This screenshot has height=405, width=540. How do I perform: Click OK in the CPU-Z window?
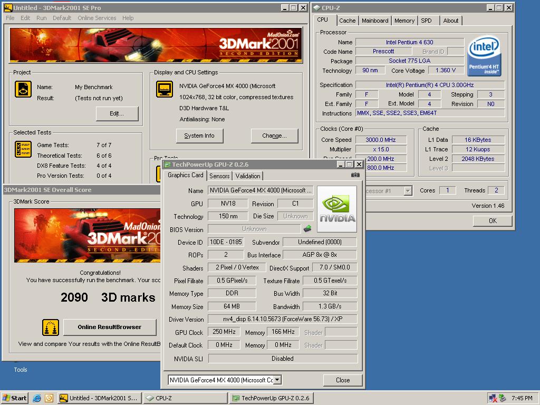click(493, 221)
